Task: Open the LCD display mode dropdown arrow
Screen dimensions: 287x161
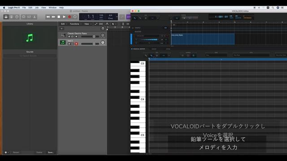Action: click(x=117, y=17)
